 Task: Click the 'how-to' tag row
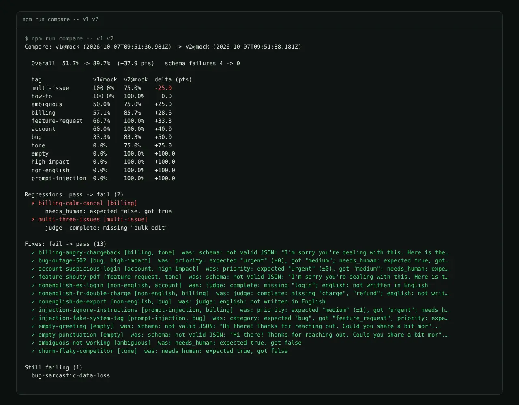coord(102,96)
